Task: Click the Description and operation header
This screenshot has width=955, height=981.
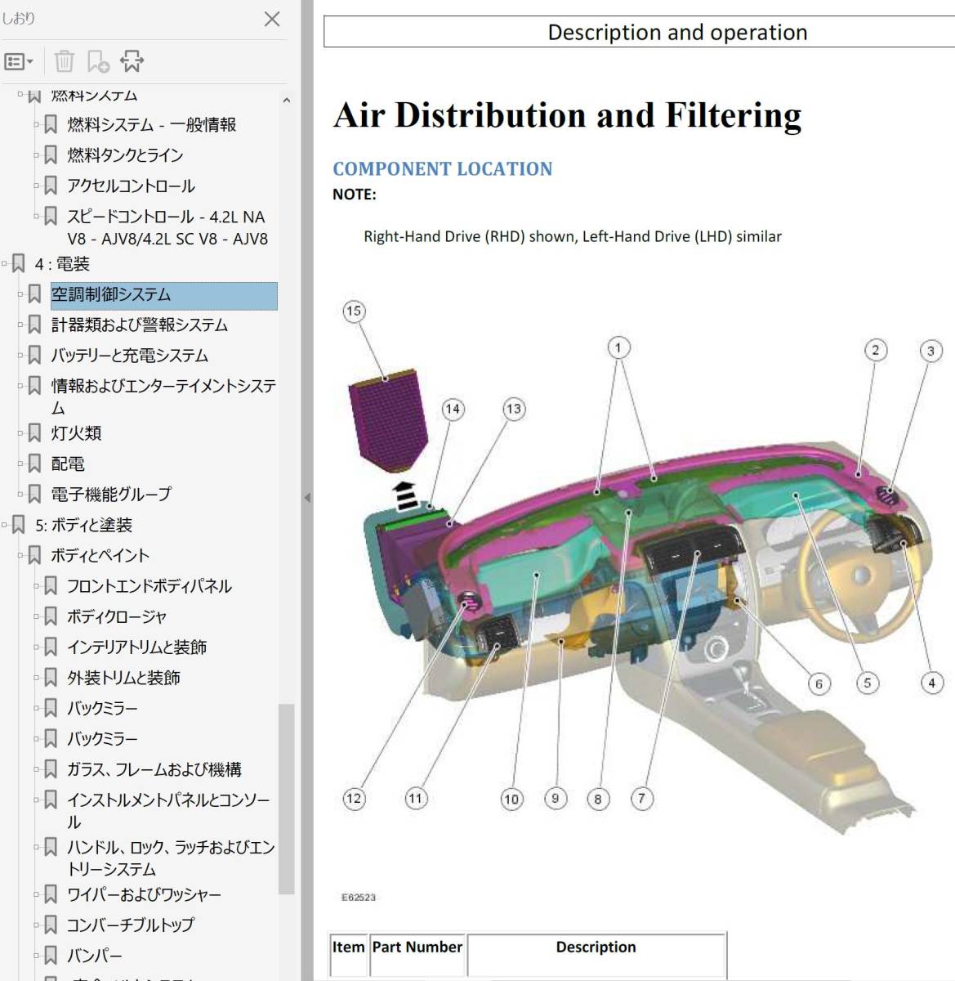Action: click(677, 33)
